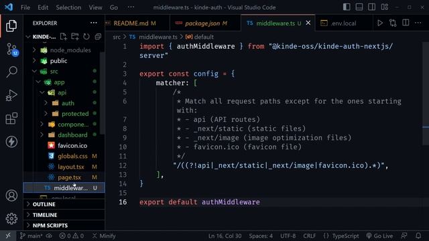Screen dimensions: 429x241
Task: Close the middleware.ts tab
Action: [x=308, y=23]
